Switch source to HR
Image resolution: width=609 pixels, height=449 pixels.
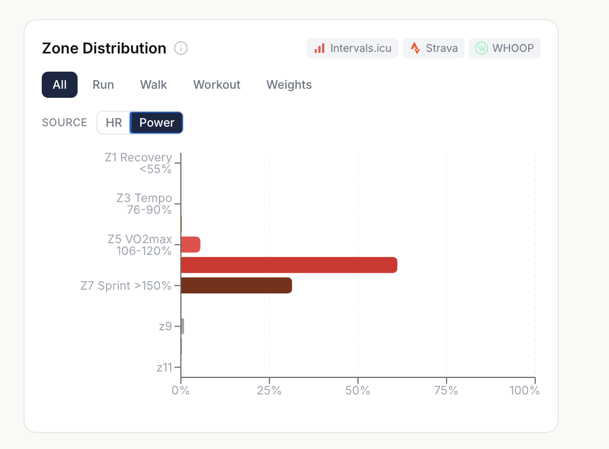pos(114,122)
